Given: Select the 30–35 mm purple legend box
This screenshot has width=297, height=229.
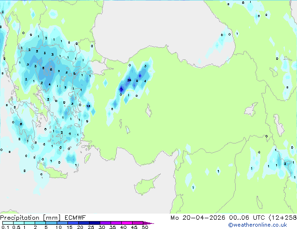Looking at the screenshot, I should point(105,223).
